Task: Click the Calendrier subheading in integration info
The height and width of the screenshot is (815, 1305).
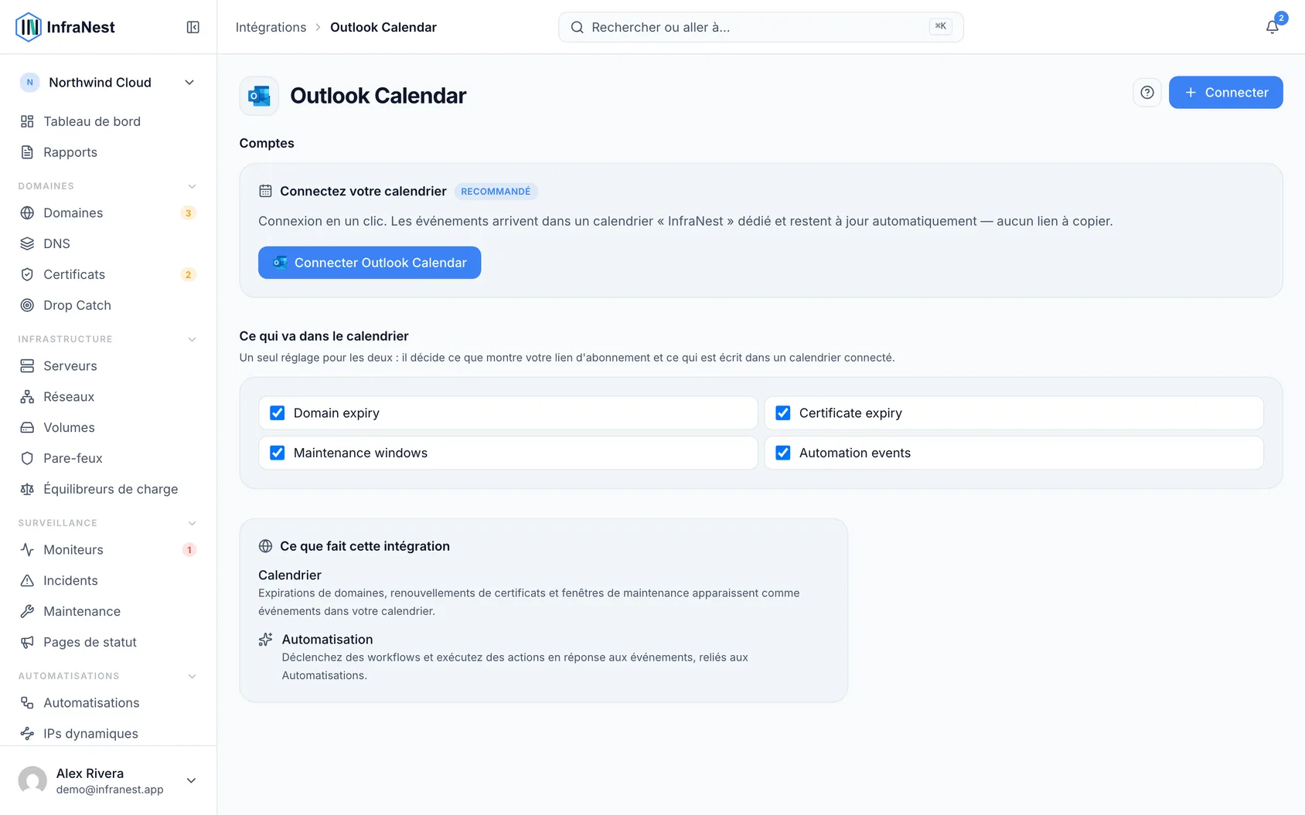Action: coord(290,575)
